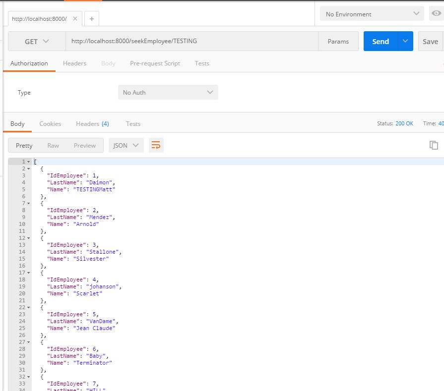Viewport: 444px width, 391px height.
Task: Click the environment quick look eye icon
Action: (x=437, y=13)
